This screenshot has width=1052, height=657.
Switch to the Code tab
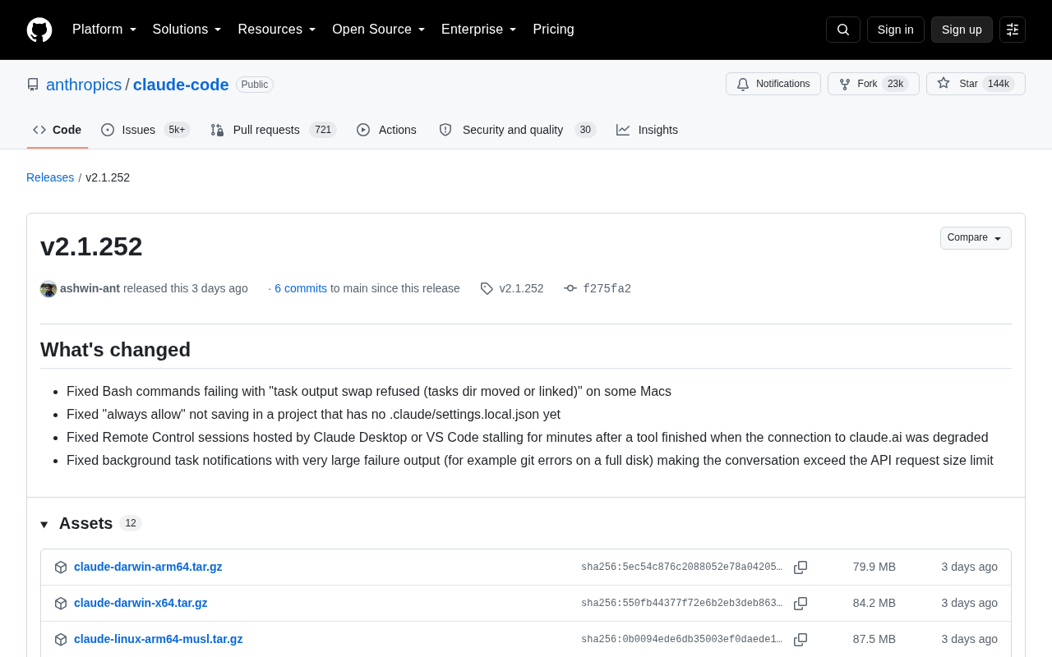click(58, 130)
